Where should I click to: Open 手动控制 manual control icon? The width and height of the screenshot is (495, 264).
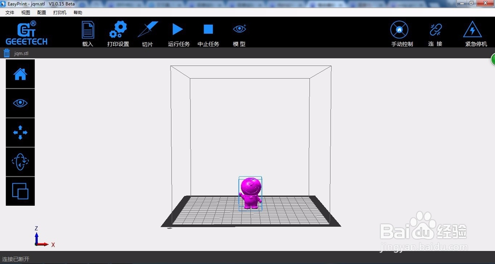point(399,30)
